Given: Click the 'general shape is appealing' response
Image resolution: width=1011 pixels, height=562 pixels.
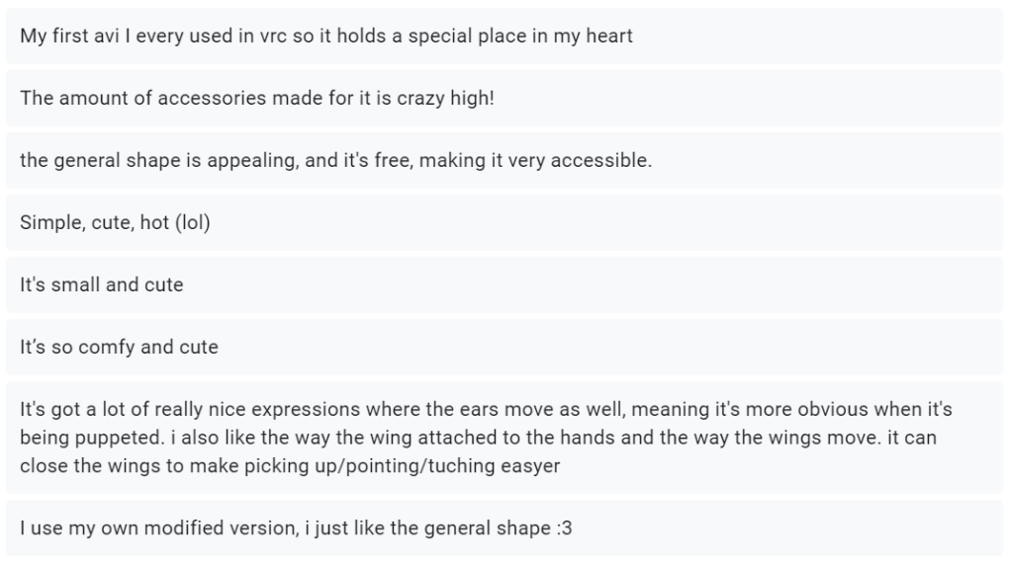Looking at the screenshot, I should (505, 161).
